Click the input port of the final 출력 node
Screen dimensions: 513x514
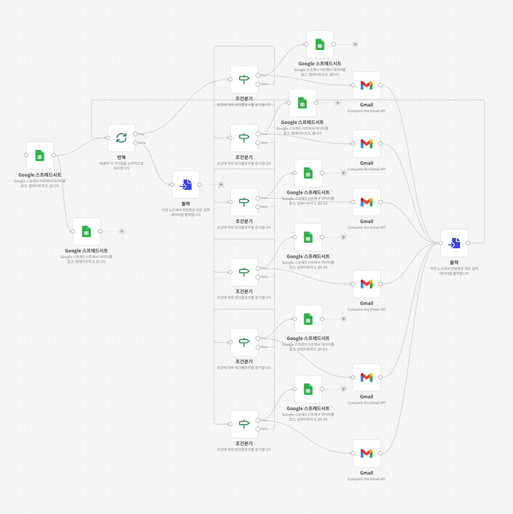[441, 243]
